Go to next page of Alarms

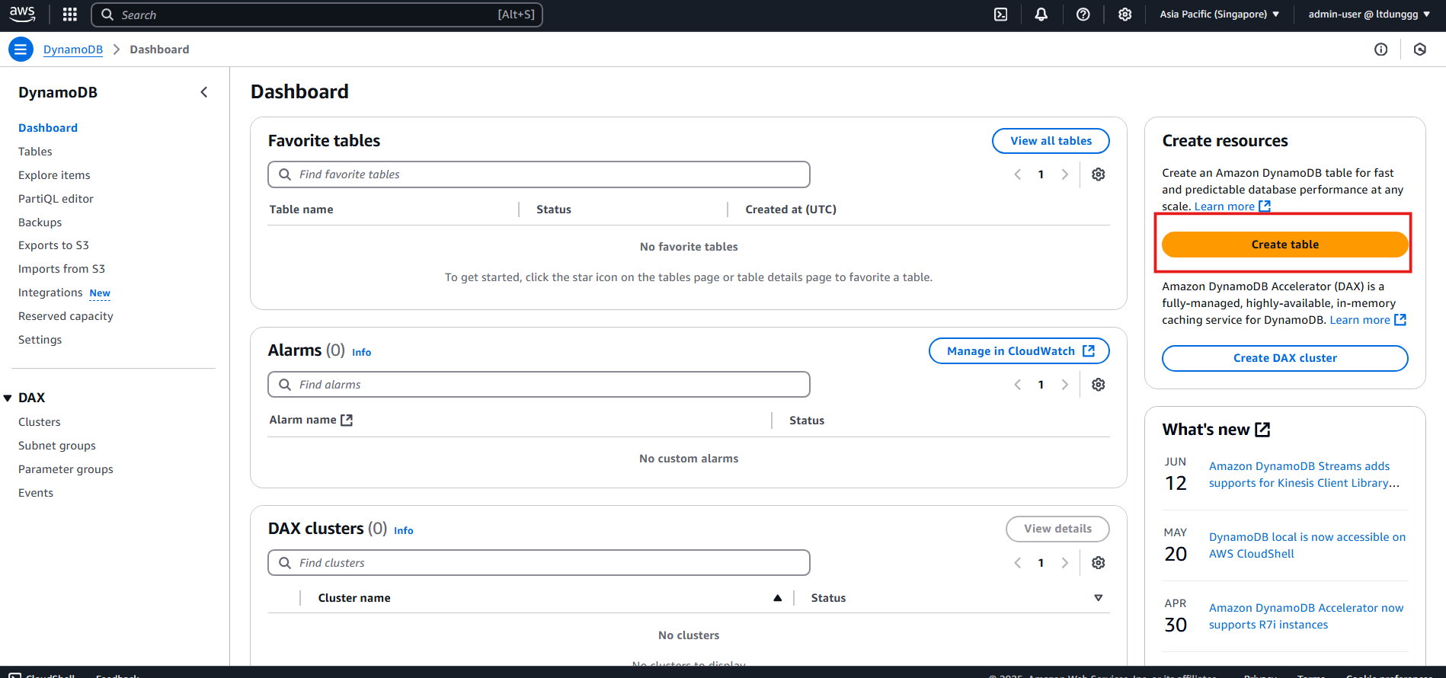(1065, 385)
